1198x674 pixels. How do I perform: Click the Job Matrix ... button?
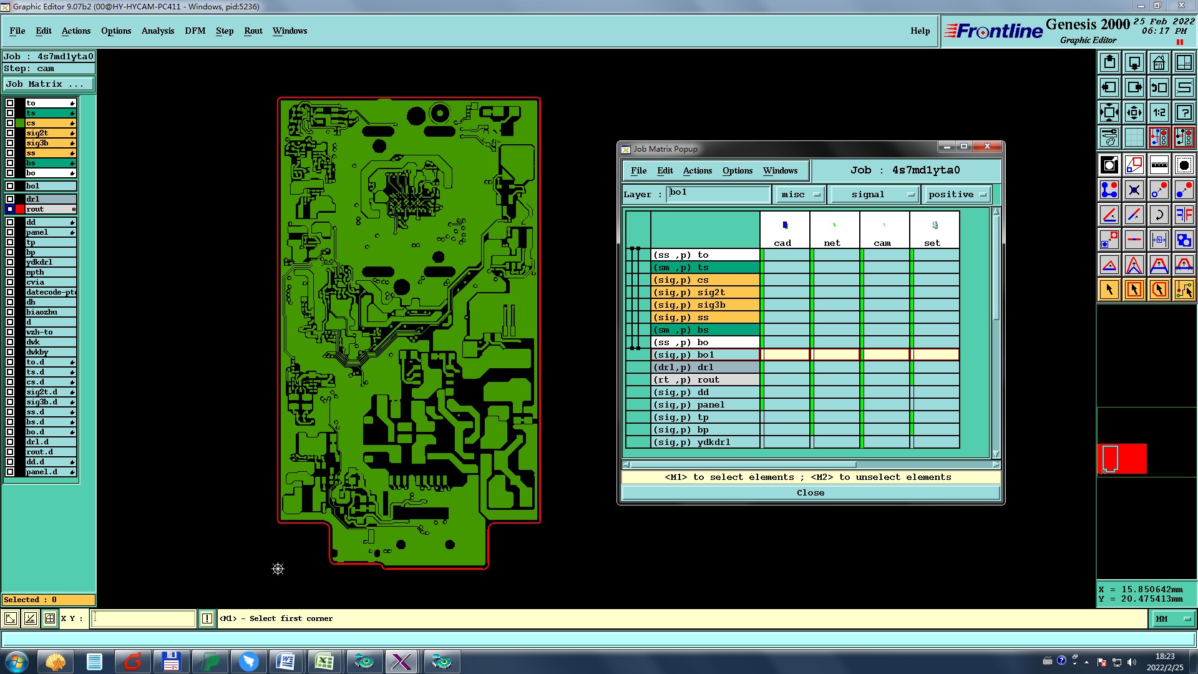[49, 84]
